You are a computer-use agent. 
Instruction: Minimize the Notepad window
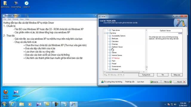(x=95, y=15)
